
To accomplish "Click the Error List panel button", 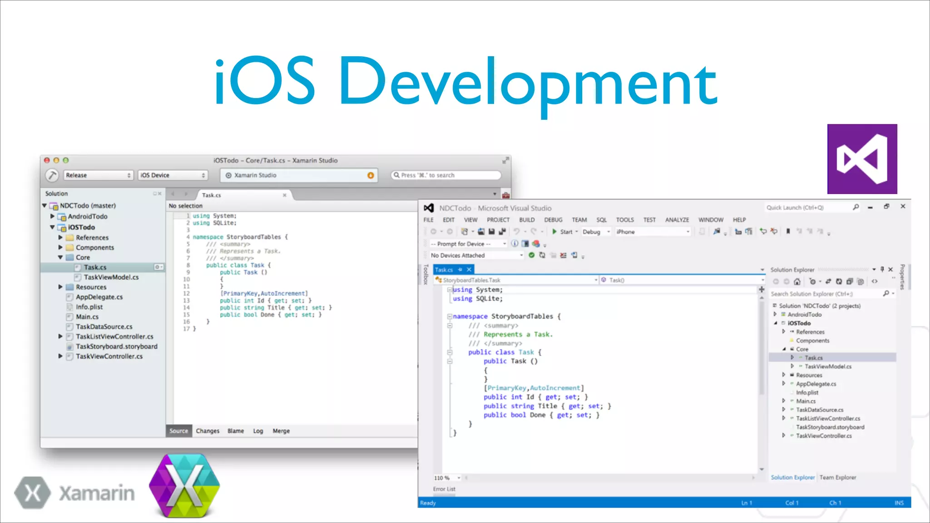I will pos(444,489).
